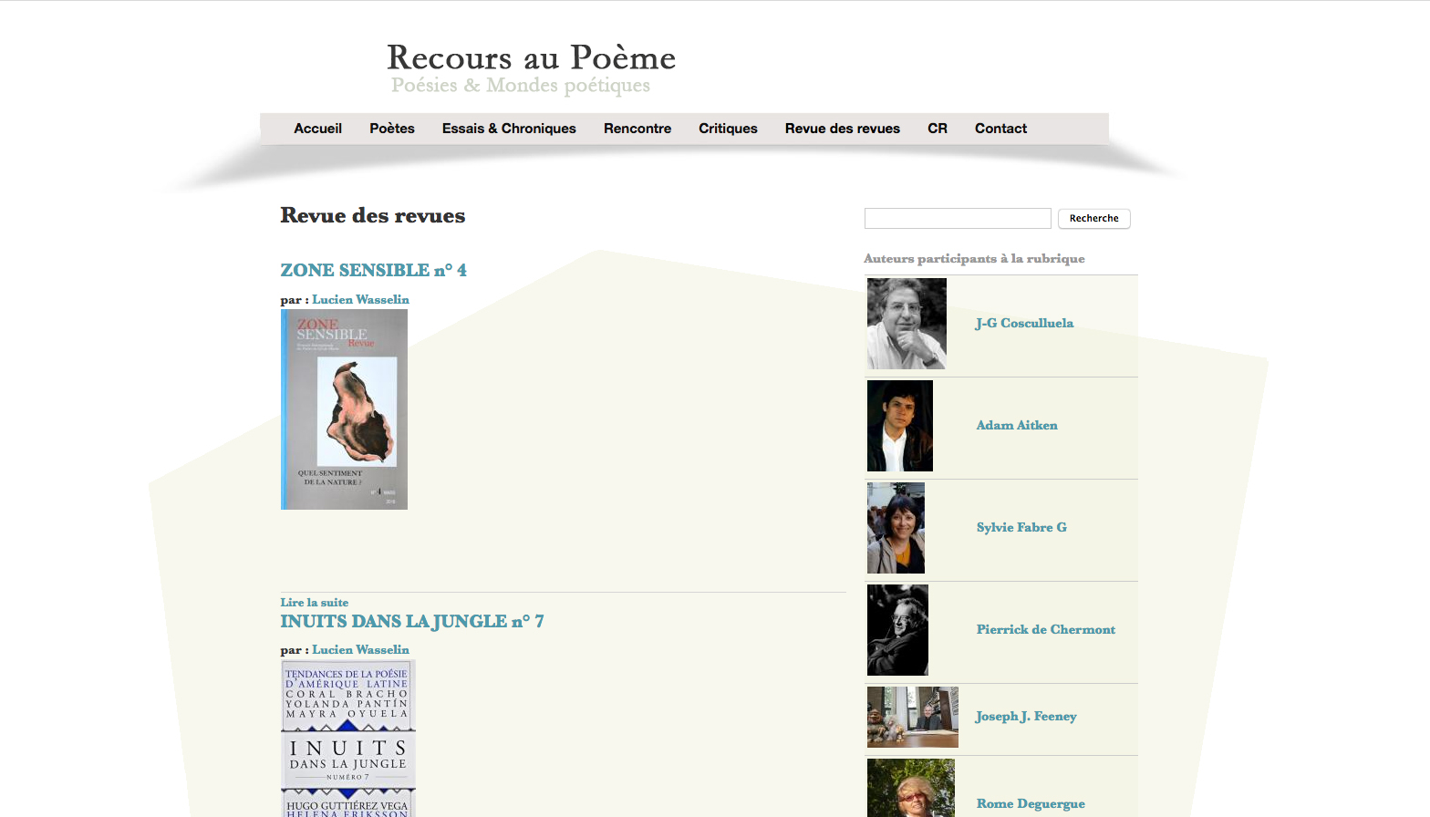
Task: Open the ZONE SENSIBLE n° 4 article
Action: pyautogui.click(x=374, y=270)
